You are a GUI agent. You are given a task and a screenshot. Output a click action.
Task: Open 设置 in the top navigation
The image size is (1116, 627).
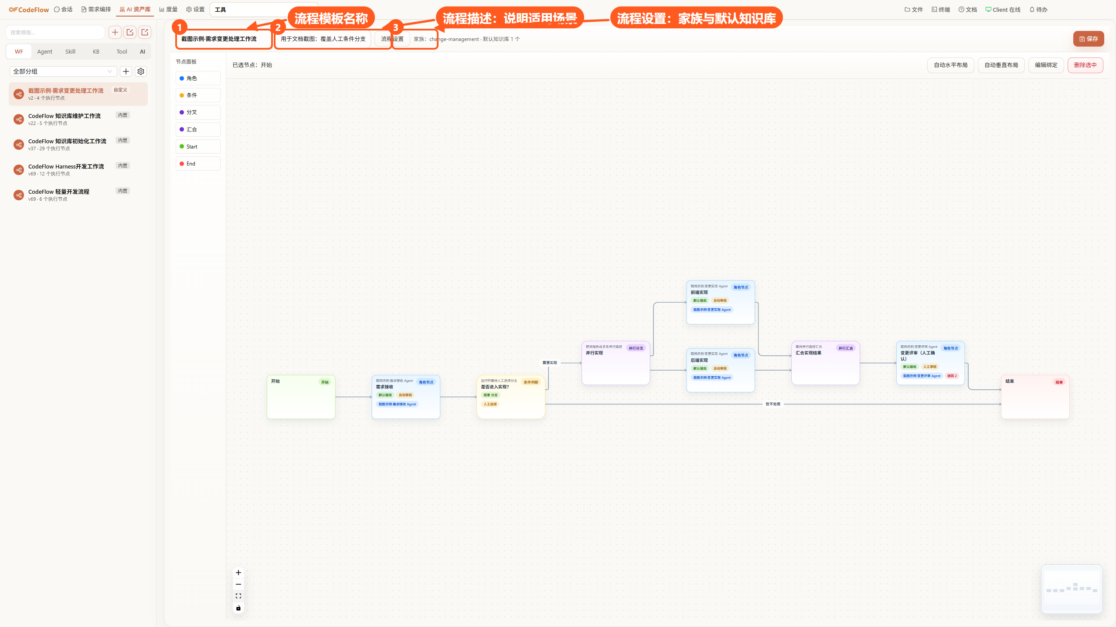[195, 10]
